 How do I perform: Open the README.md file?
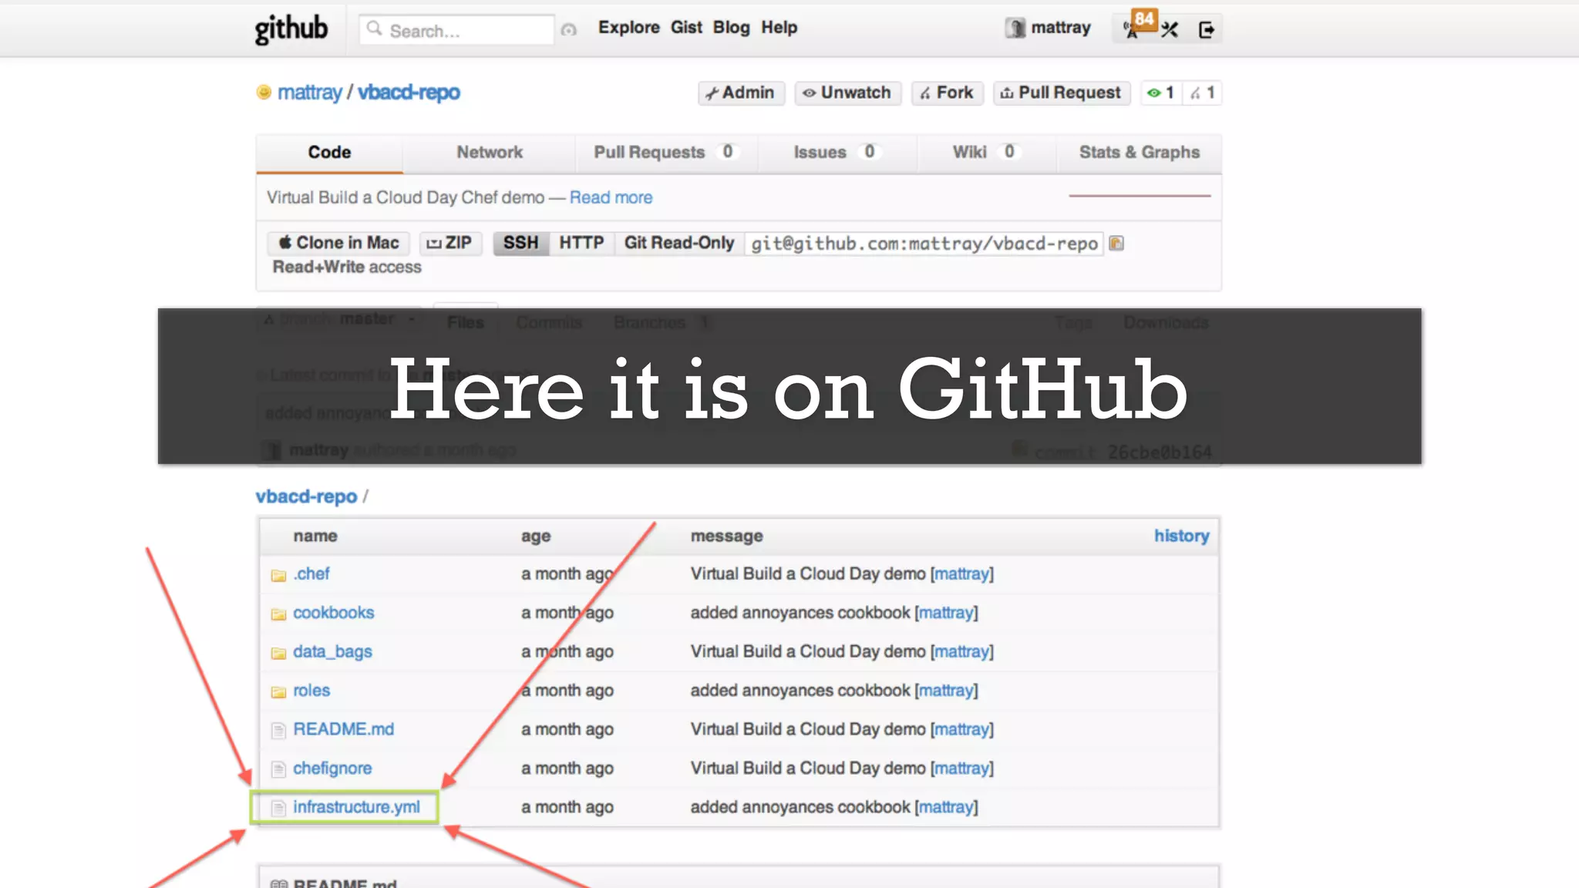click(x=343, y=729)
